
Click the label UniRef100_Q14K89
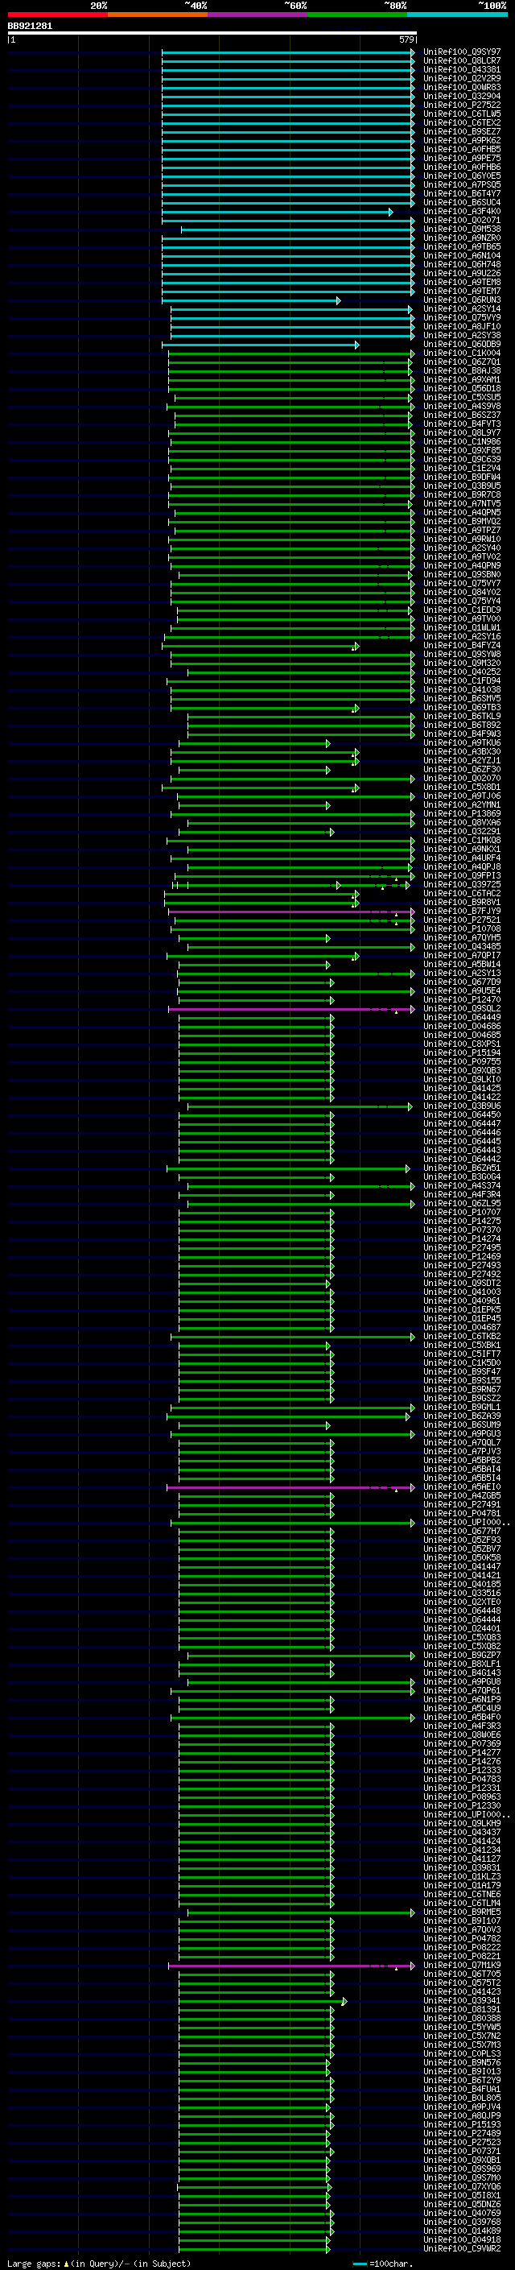coord(461,2231)
